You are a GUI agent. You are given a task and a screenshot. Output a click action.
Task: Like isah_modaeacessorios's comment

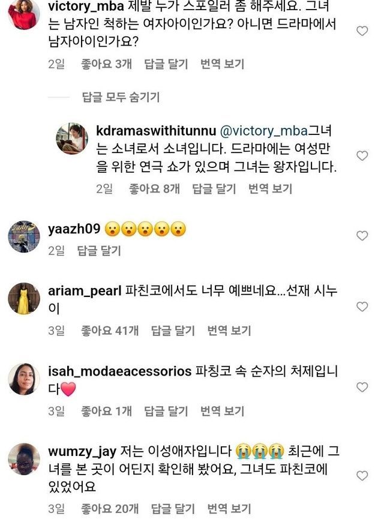point(362,388)
